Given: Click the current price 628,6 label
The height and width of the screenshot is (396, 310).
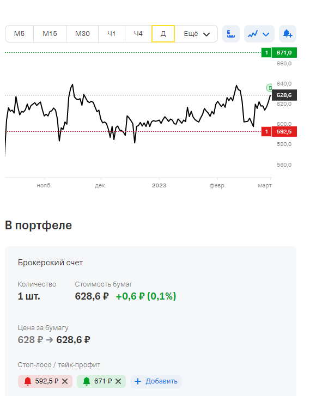Looking at the screenshot, I should pyautogui.click(x=284, y=95).
